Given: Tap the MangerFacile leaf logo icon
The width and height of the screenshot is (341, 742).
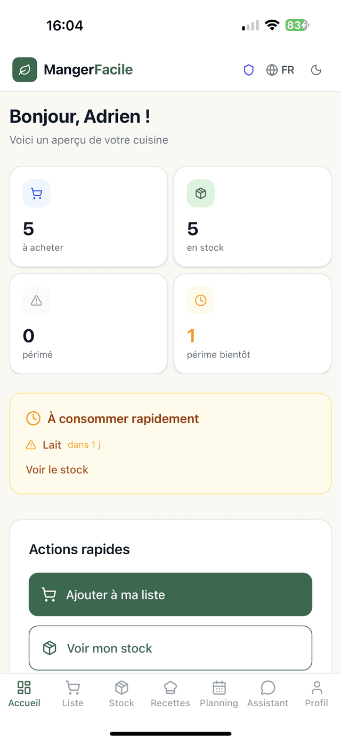Looking at the screenshot, I should [25, 70].
